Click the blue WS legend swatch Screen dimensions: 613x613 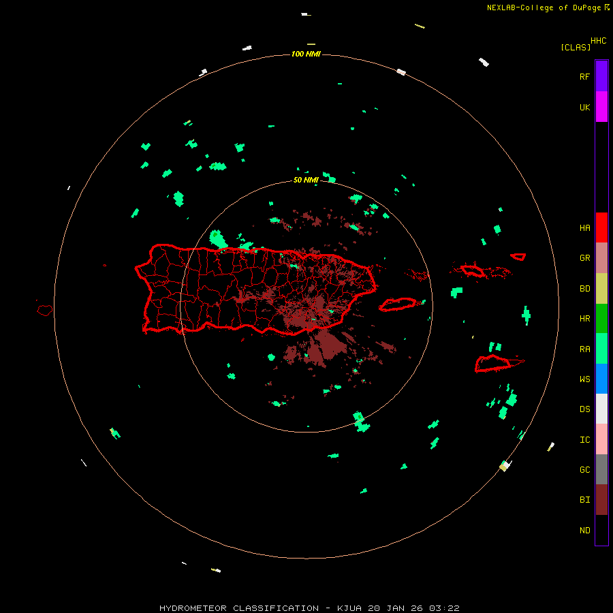pos(601,379)
